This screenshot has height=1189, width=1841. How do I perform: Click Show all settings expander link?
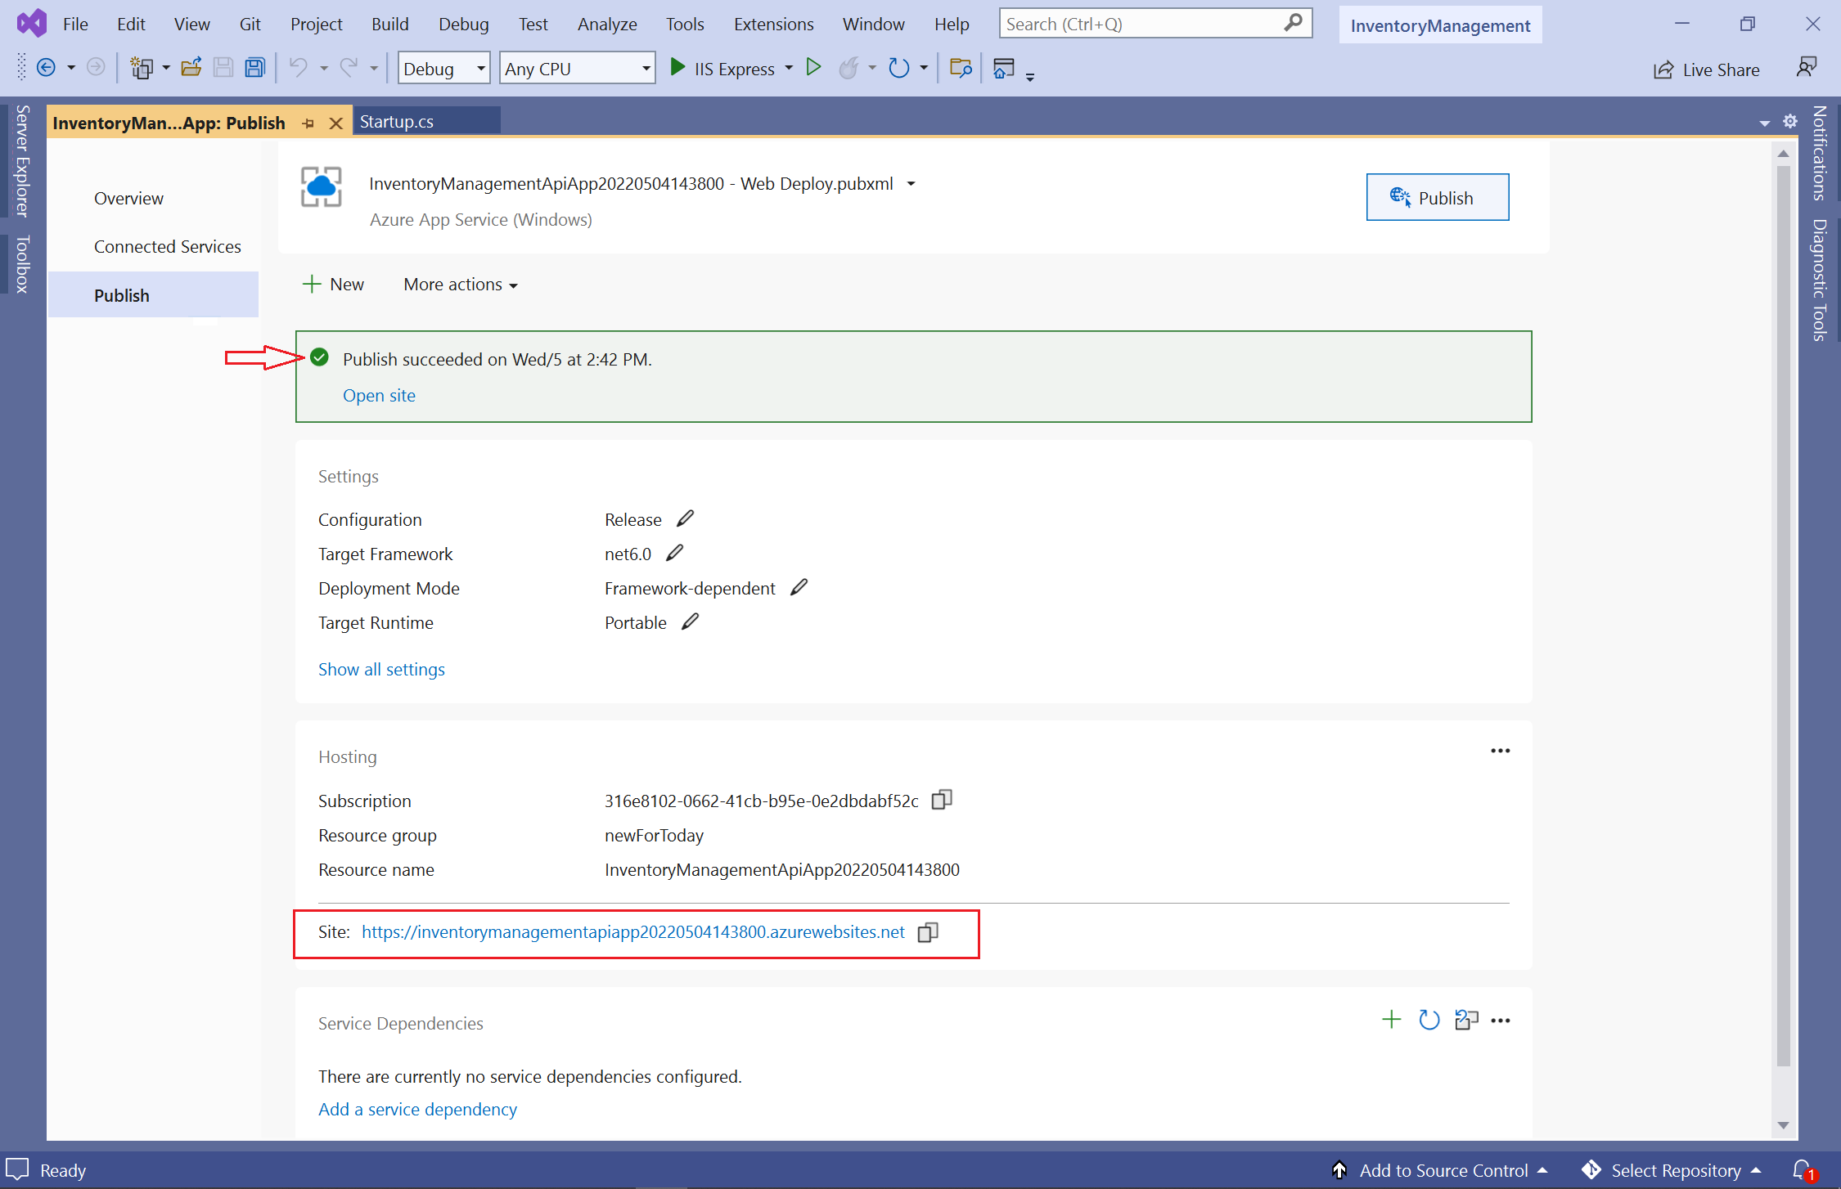tap(381, 667)
